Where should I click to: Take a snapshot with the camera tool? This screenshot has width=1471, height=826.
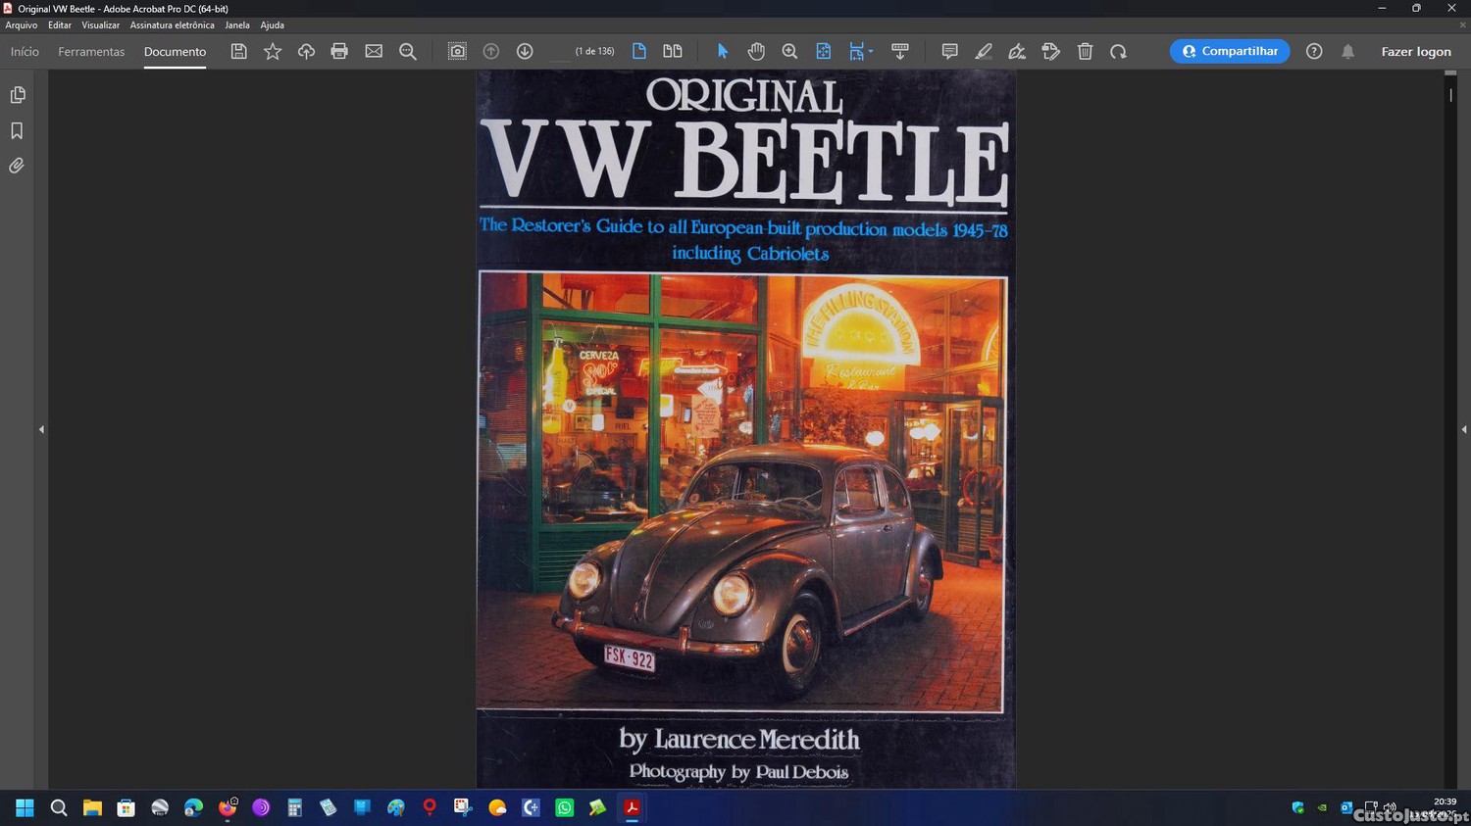(x=457, y=51)
